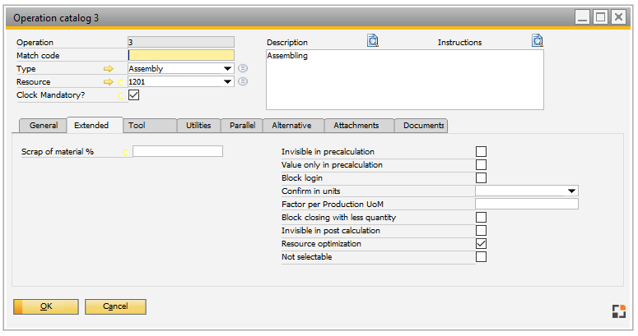
Task: Click the logo icon in bottom-right corner
Action: [618, 311]
